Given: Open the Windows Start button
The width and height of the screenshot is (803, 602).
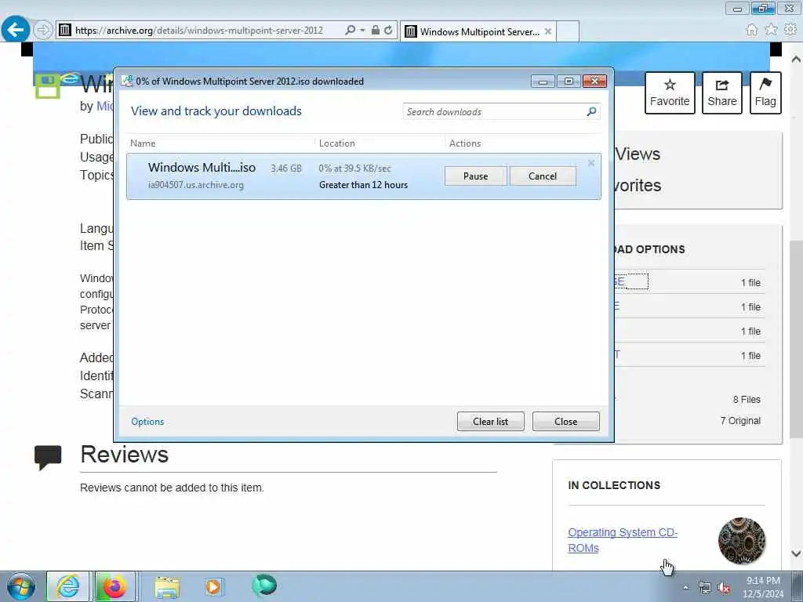Looking at the screenshot, I should coord(20,586).
